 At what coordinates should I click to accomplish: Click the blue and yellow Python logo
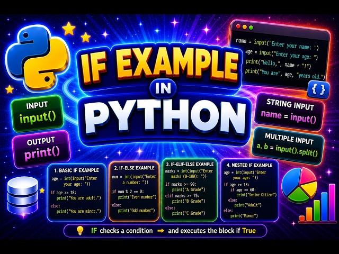pyautogui.click(x=37, y=59)
